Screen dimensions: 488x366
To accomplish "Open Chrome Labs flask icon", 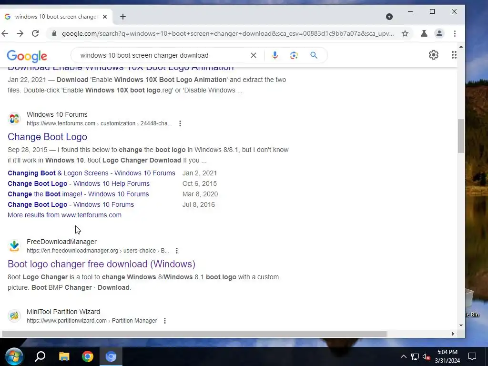I will click(x=424, y=33).
